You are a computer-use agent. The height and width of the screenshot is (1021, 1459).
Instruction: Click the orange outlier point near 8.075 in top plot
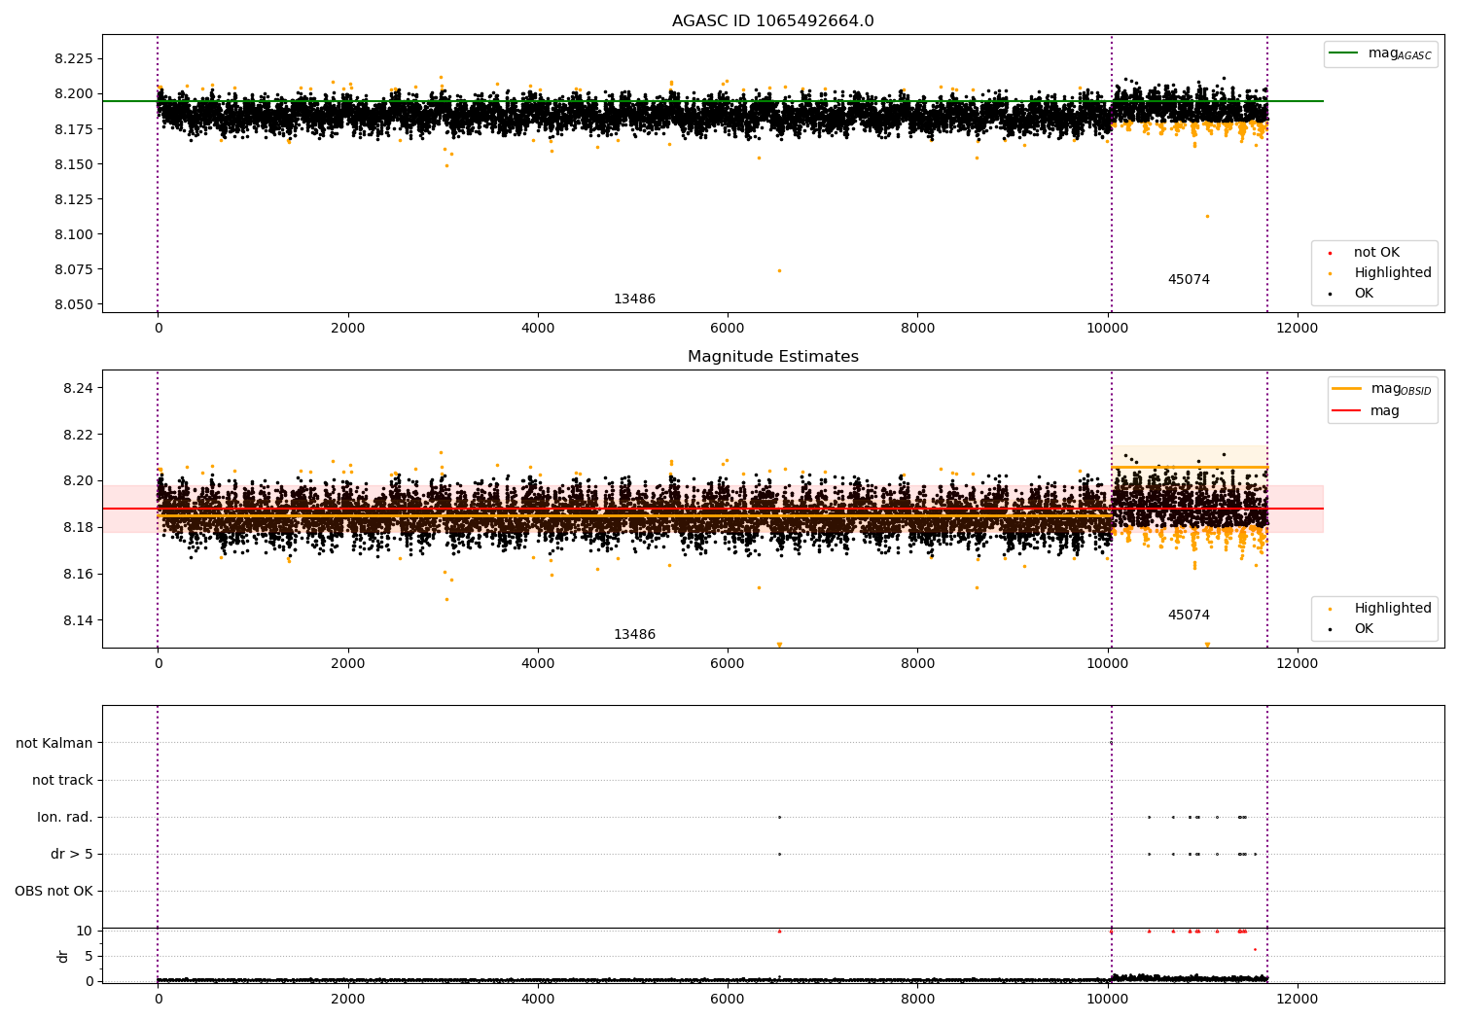tap(779, 270)
